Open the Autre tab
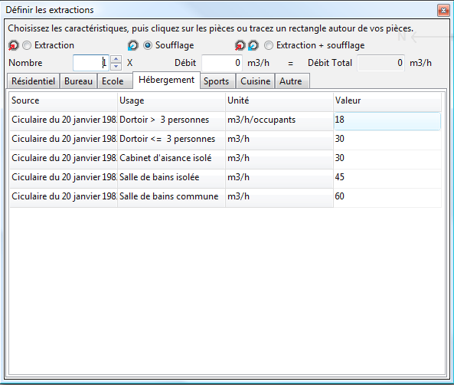The height and width of the screenshot is (385, 454). pyautogui.click(x=291, y=81)
